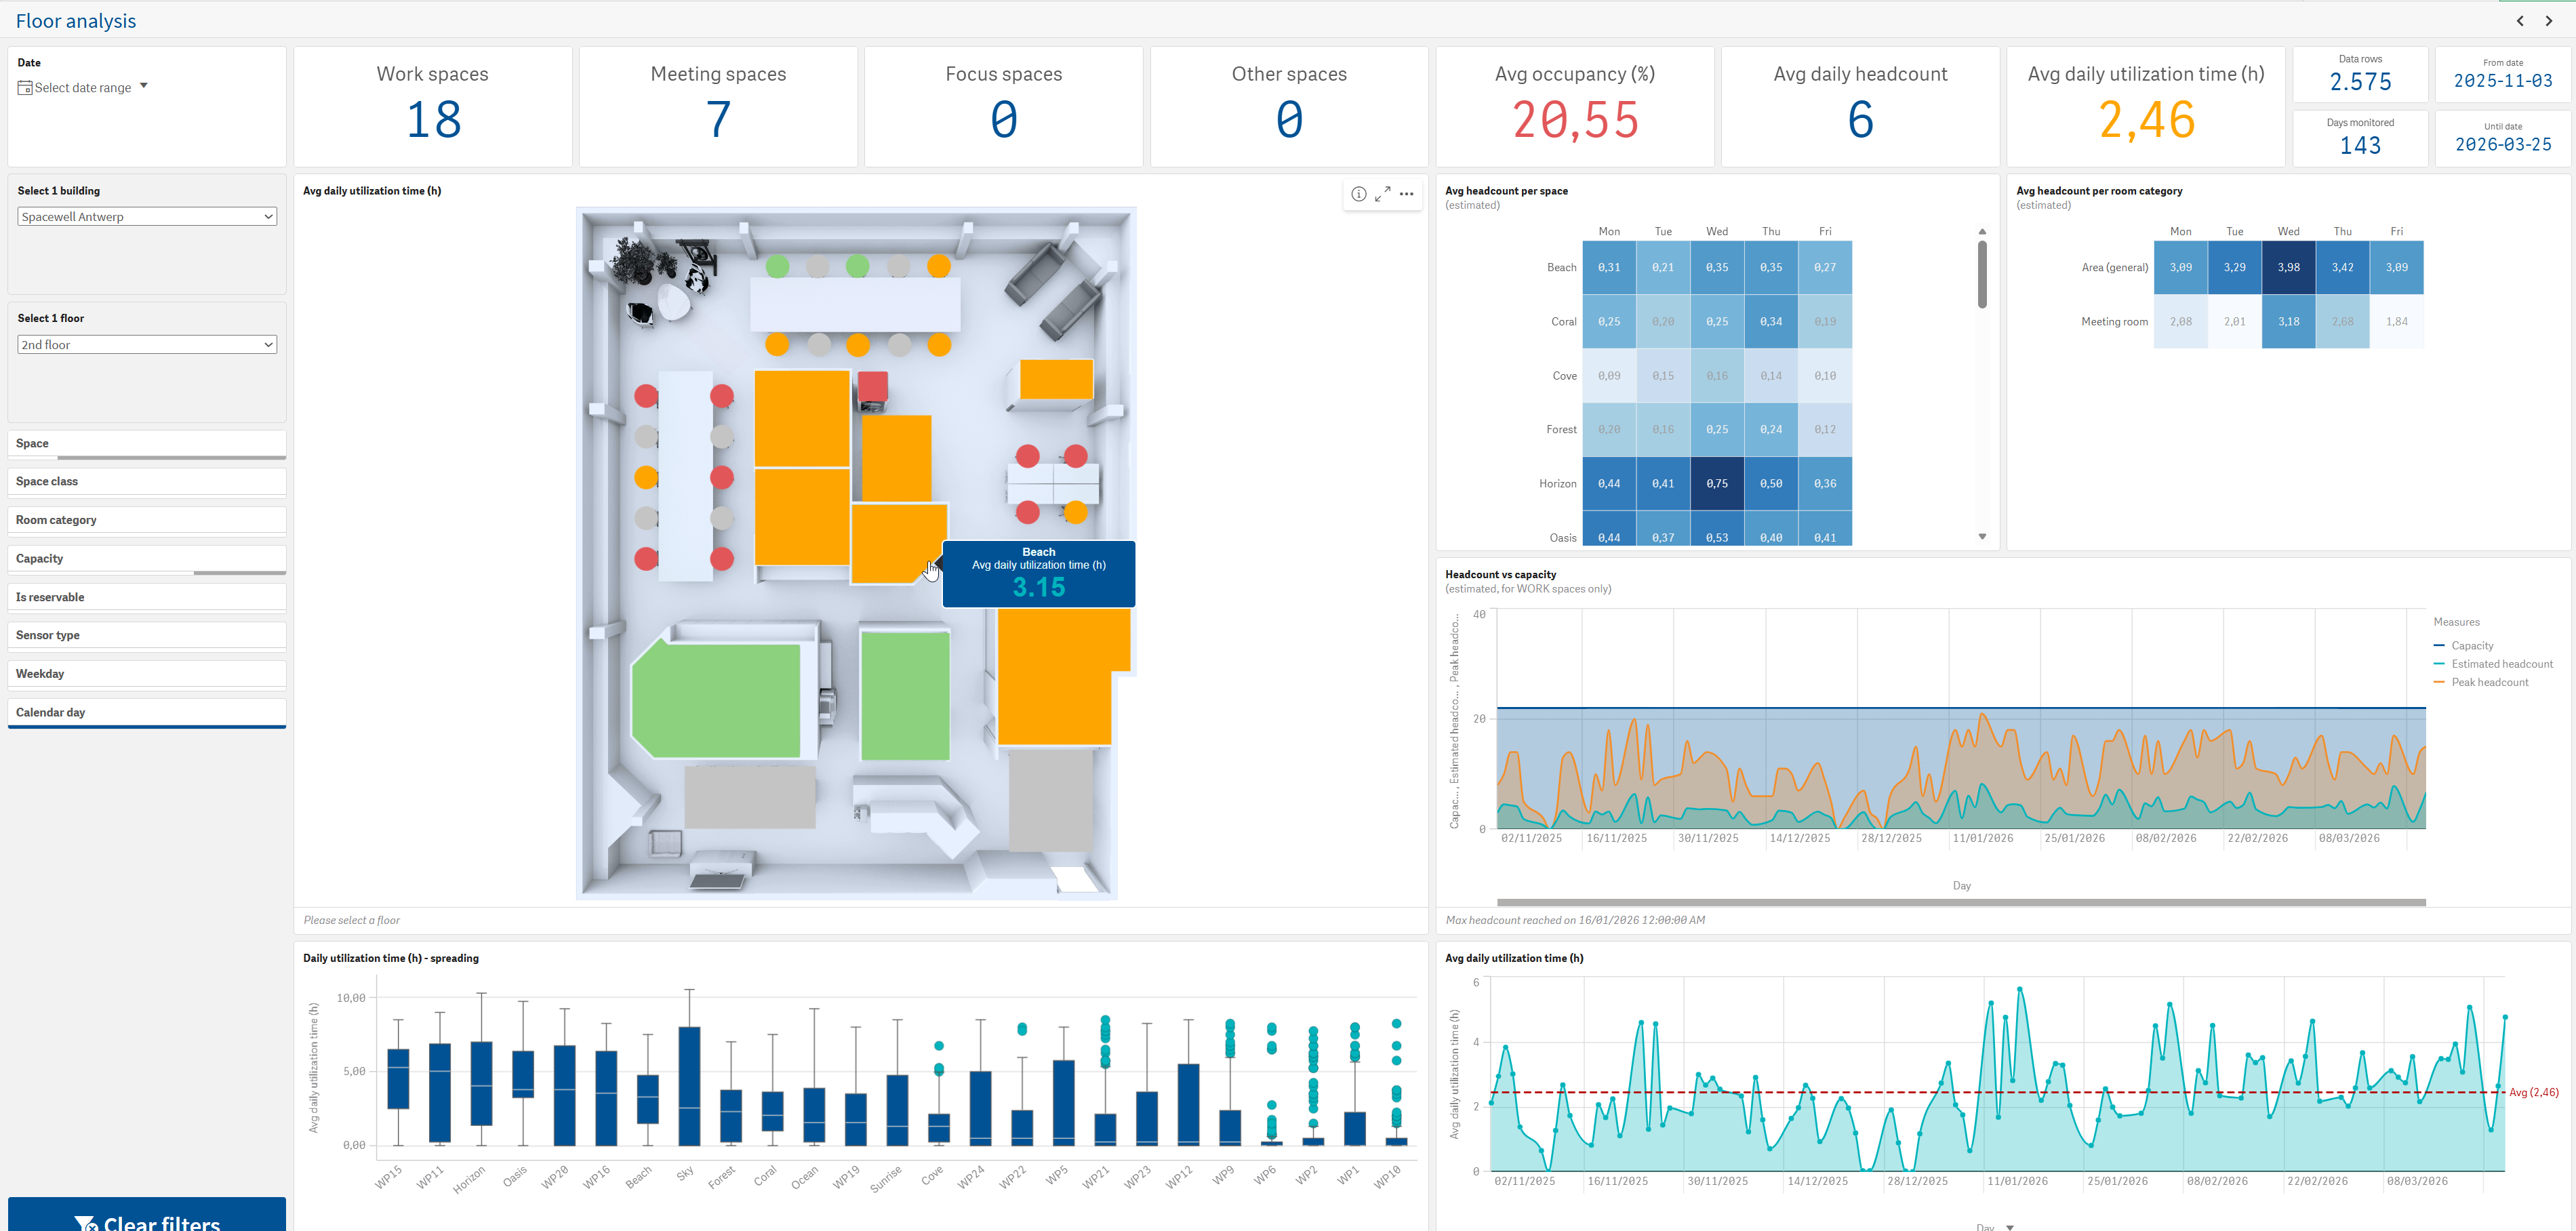Click the headcount per space vertical scrollbar thumb
The image size is (2576, 1231).
(x=1982, y=274)
